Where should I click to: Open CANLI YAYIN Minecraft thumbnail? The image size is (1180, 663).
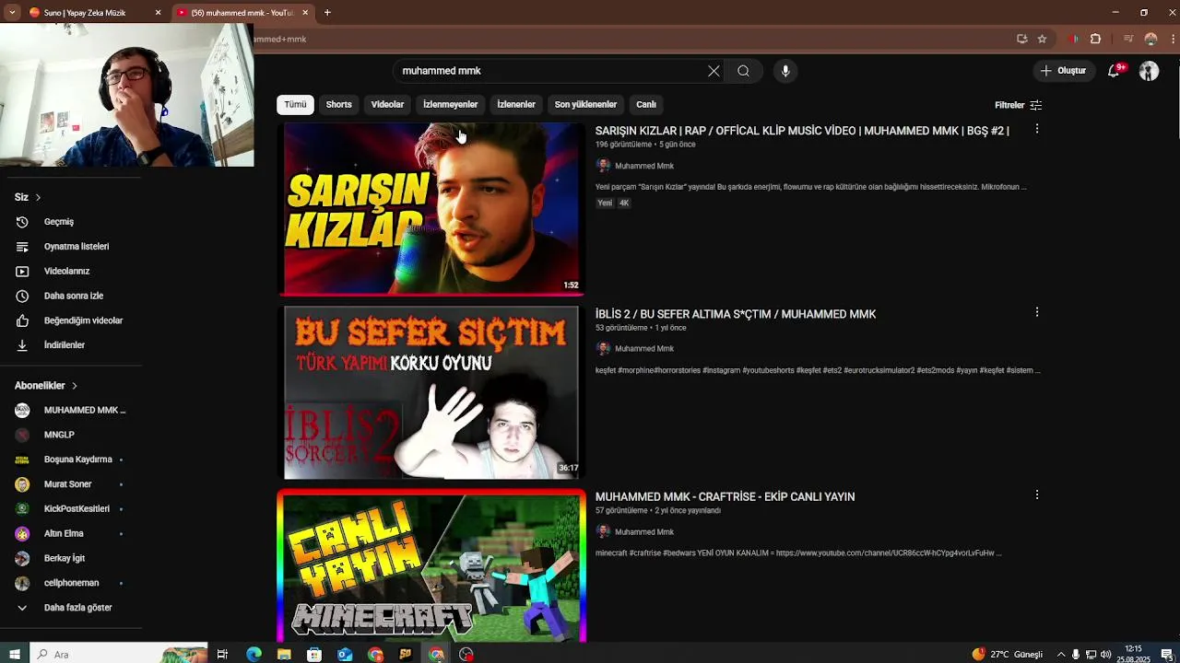pos(431,566)
